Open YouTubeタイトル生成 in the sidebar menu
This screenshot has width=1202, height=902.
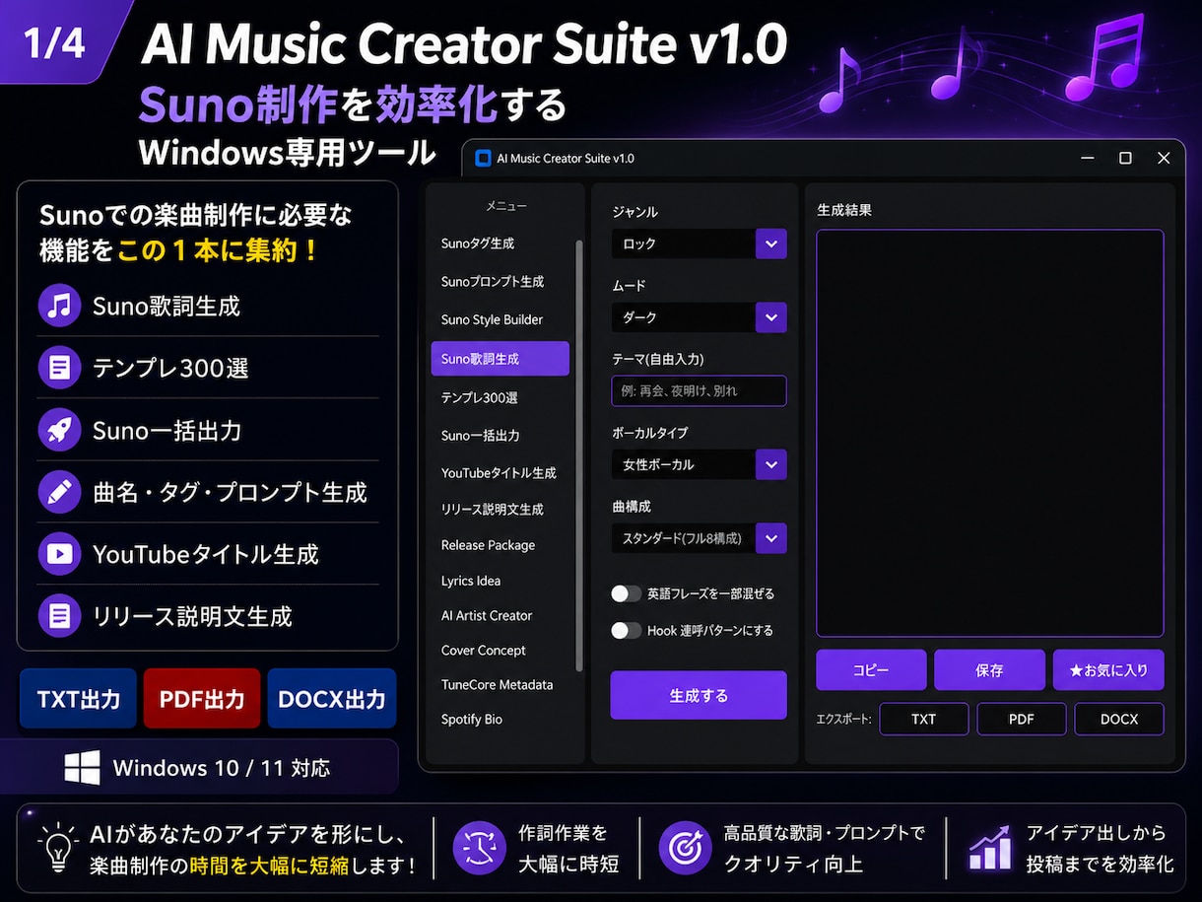(x=499, y=473)
